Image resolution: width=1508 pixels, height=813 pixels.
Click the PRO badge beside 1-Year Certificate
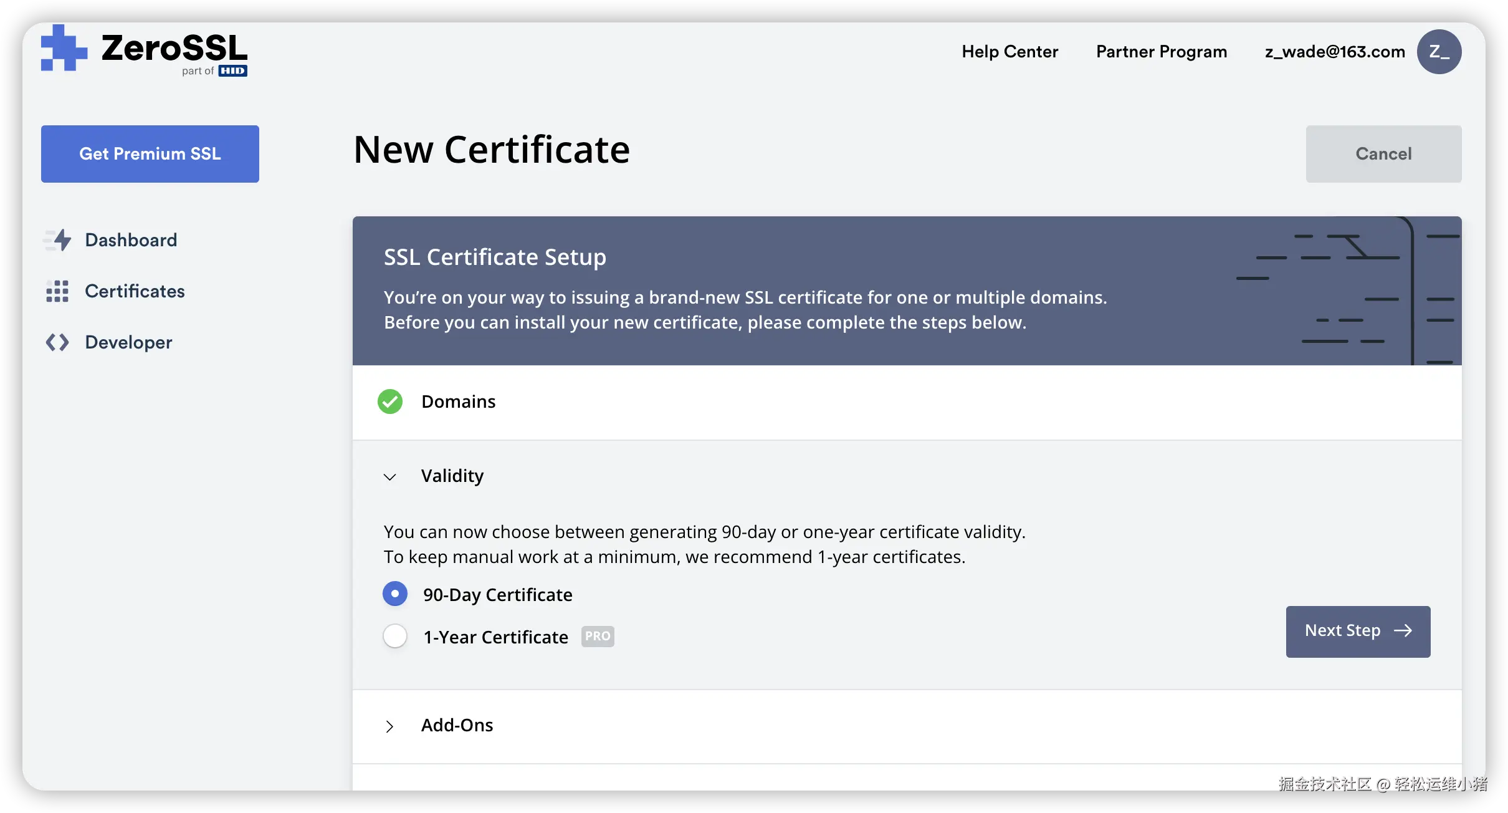(598, 637)
